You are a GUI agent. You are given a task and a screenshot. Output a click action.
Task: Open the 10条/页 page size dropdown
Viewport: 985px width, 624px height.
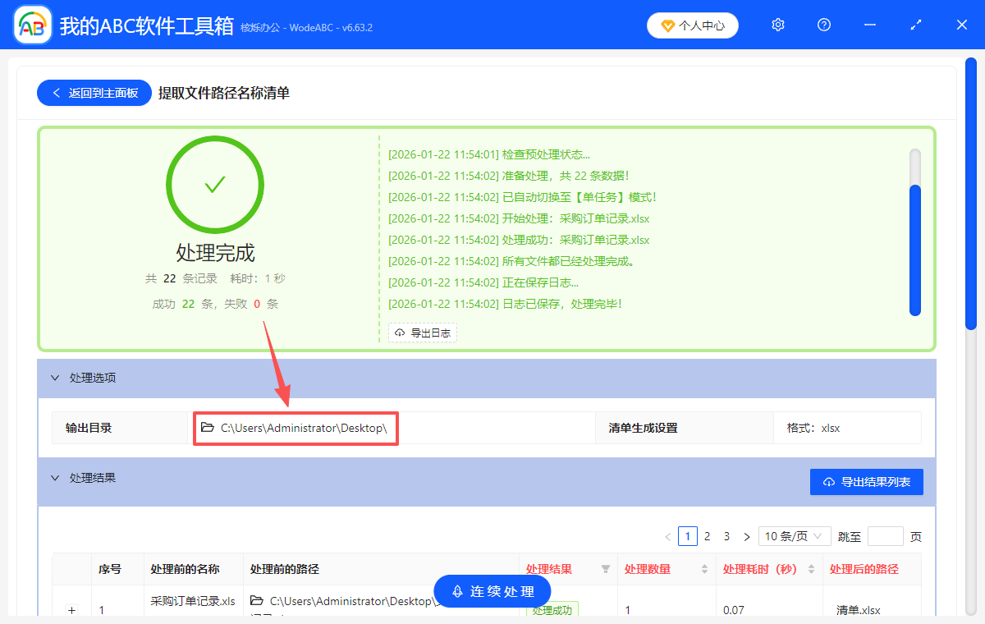click(794, 535)
